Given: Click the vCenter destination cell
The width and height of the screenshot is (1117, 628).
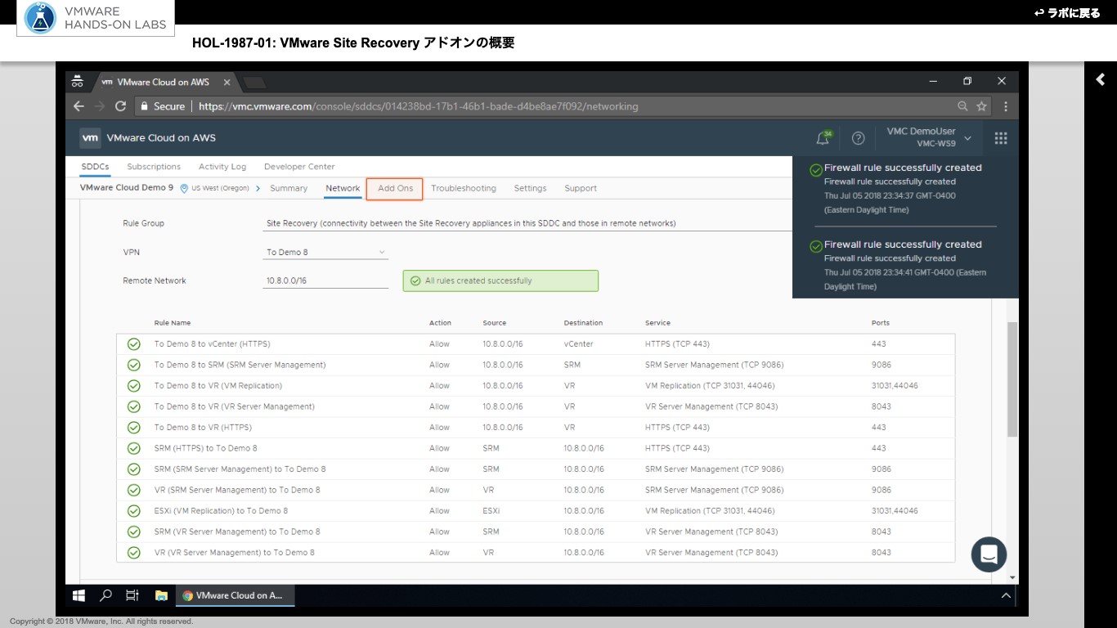Looking at the screenshot, I should (x=578, y=344).
